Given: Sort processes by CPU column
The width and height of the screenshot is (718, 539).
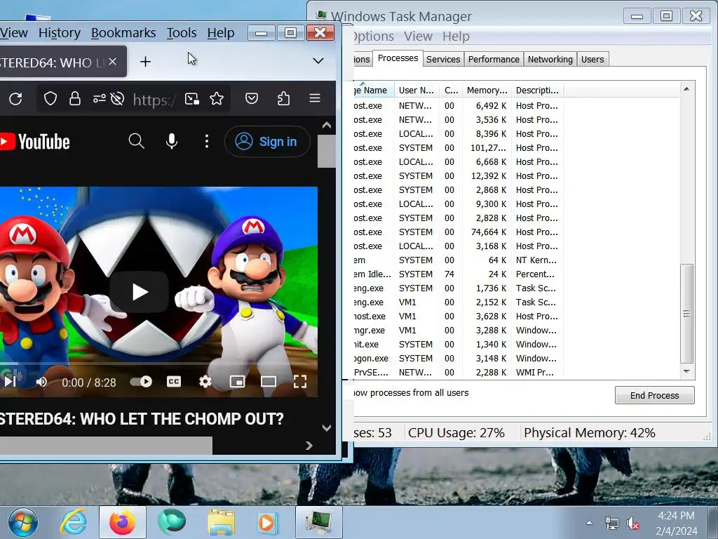Looking at the screenshot, I should point(451,91).
